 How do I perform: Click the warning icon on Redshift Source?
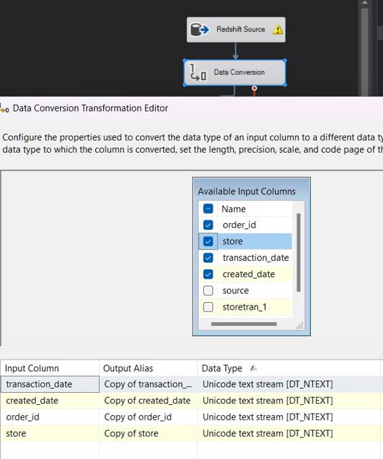(278, 30)
